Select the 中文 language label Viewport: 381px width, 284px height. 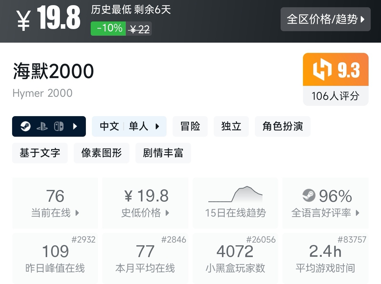tap(109, 126)
